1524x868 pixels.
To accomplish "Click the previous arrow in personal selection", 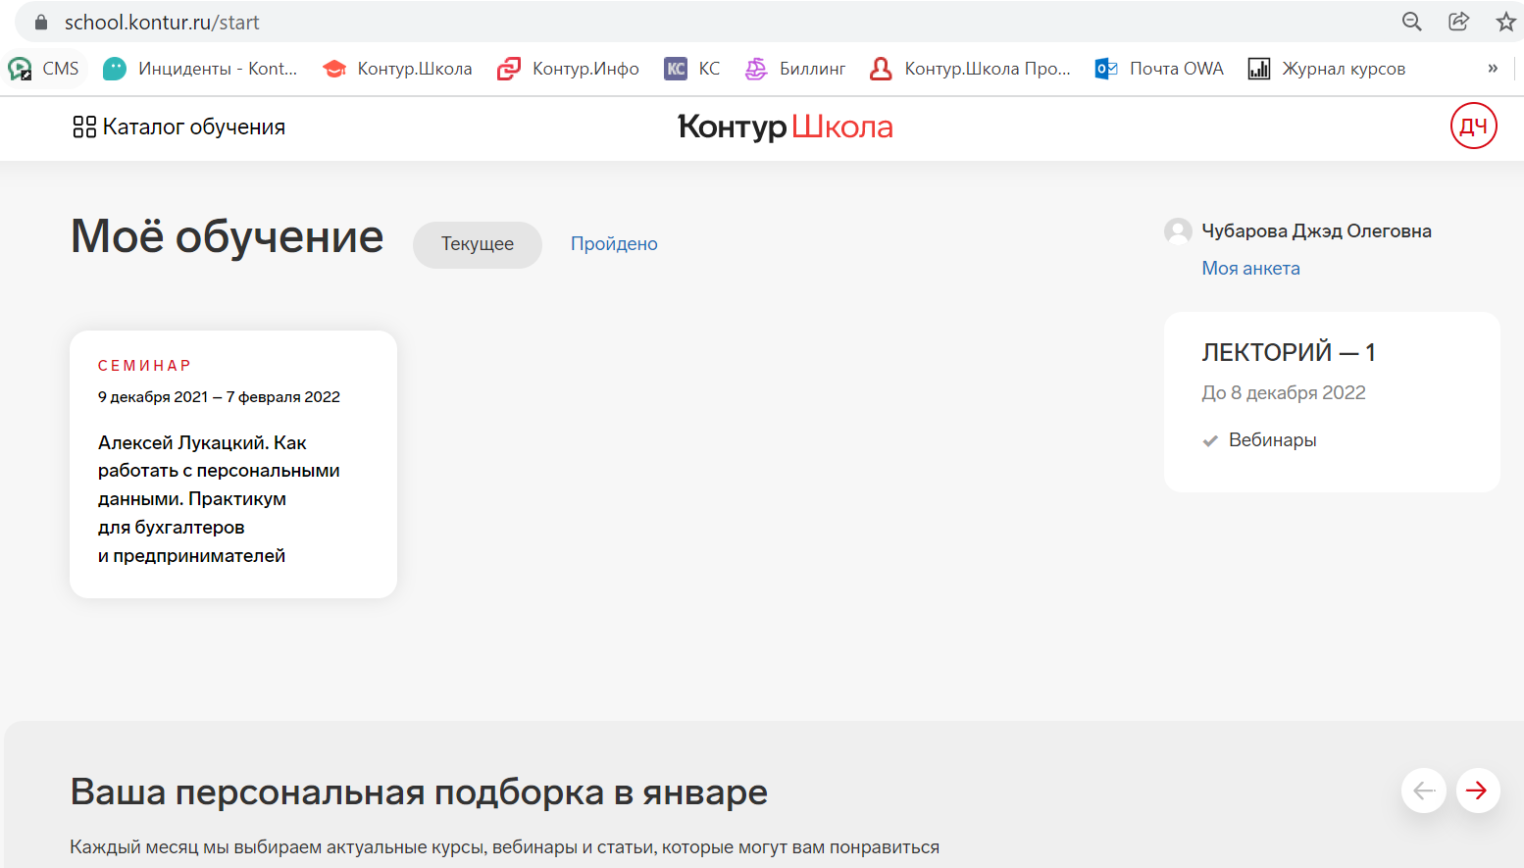I will [x=1424, y=791].
